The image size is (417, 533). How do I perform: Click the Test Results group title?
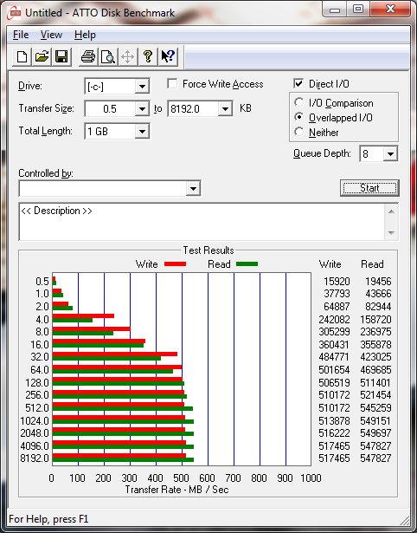[x=208, y=250]
